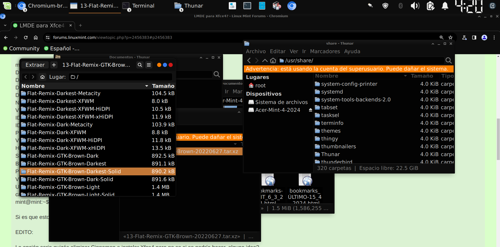Open the Chromium three-dot menu
The image size is (500, 247).
494,38
